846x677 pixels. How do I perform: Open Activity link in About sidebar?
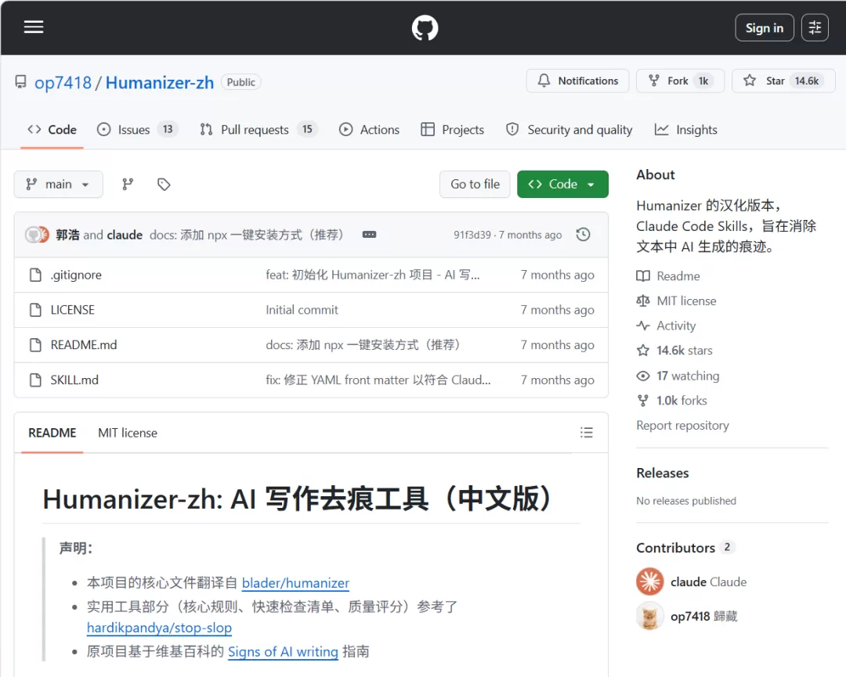(x=667, y=326)
